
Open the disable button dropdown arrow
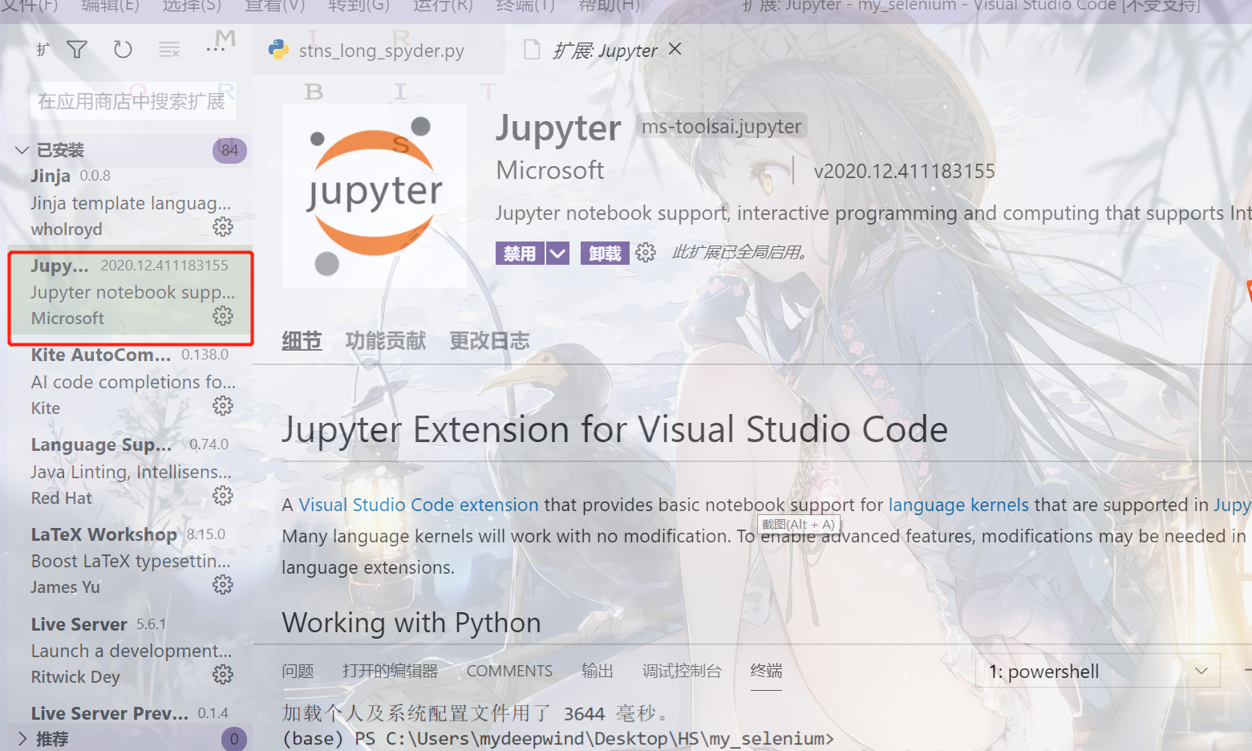click(558, 254)
